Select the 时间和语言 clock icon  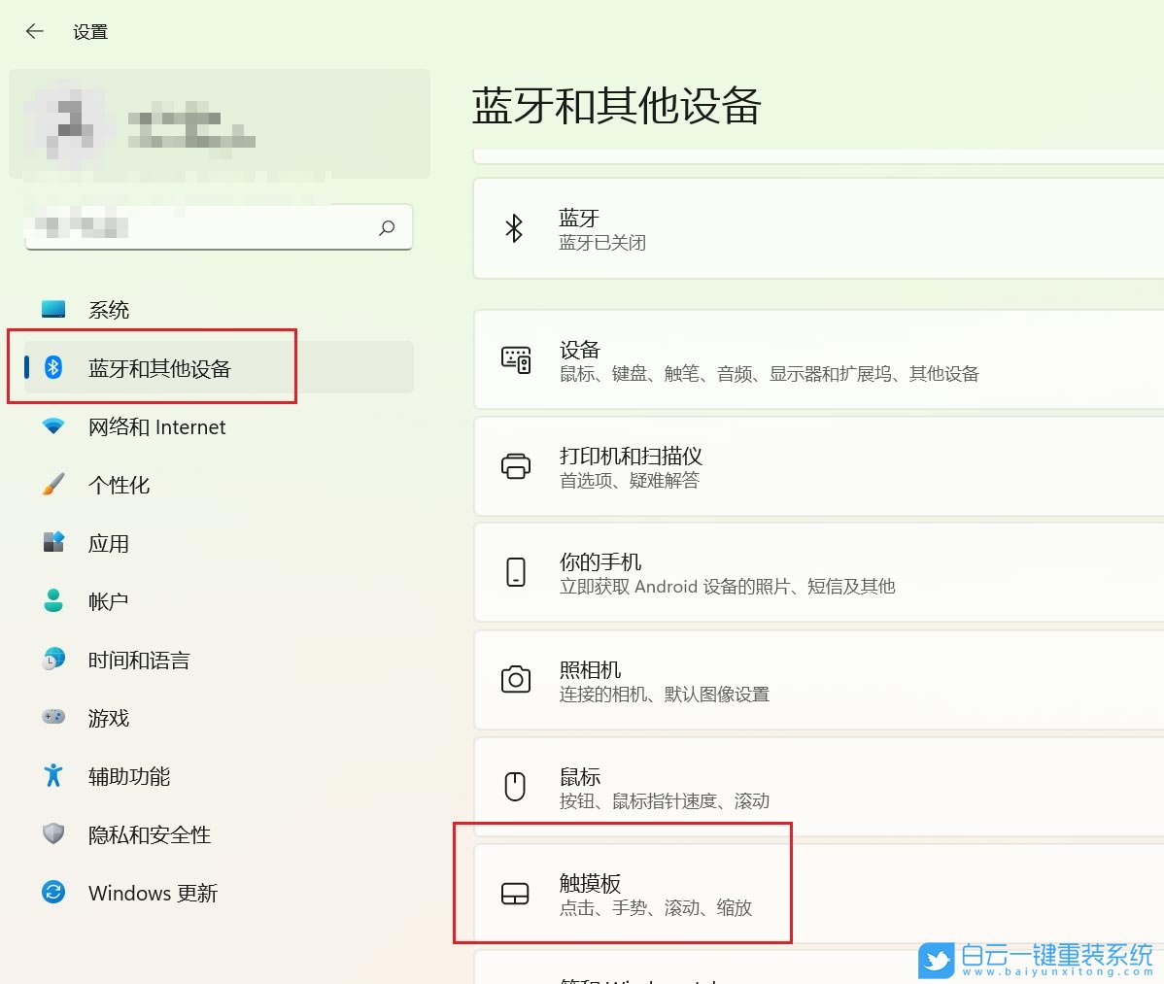(x=53, y=660)
